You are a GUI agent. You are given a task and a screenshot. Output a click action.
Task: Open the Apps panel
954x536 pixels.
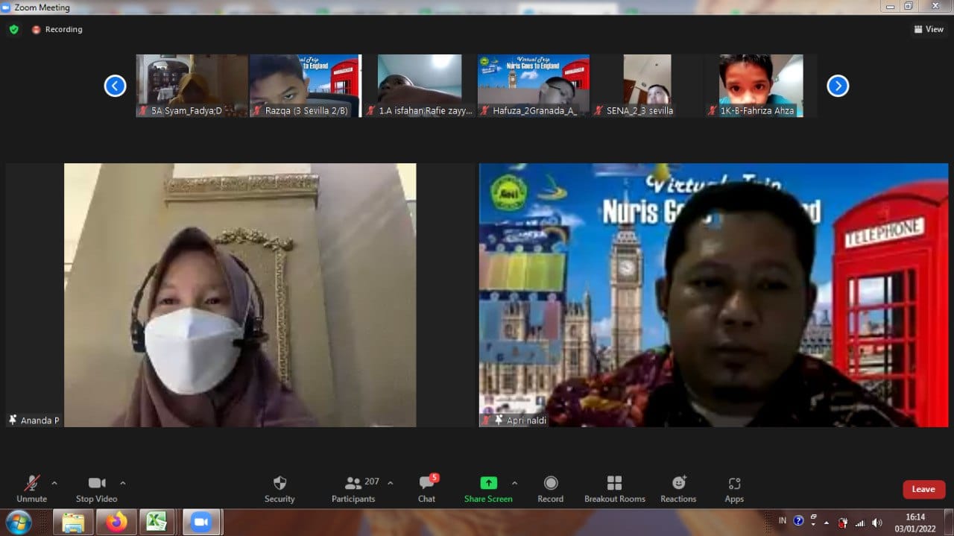point(734,488)
